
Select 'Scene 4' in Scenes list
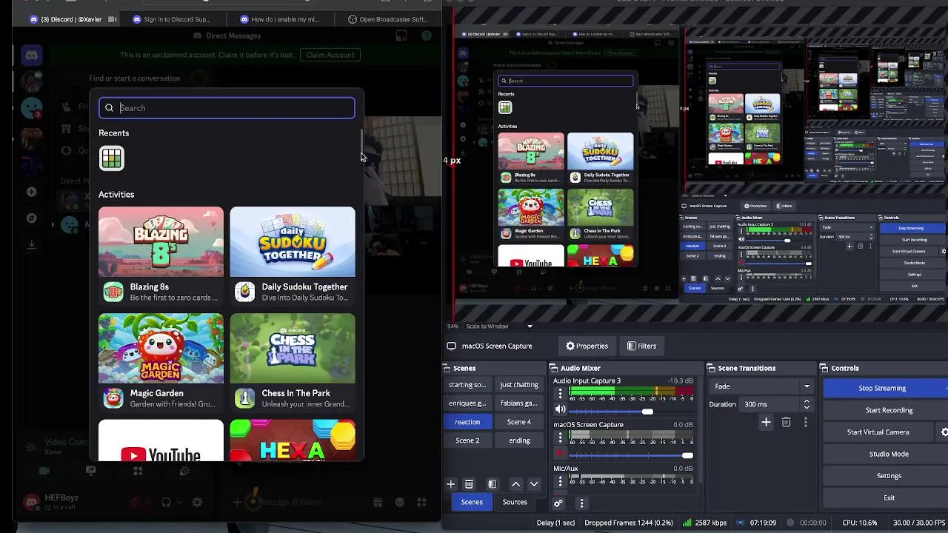point(519,422)
